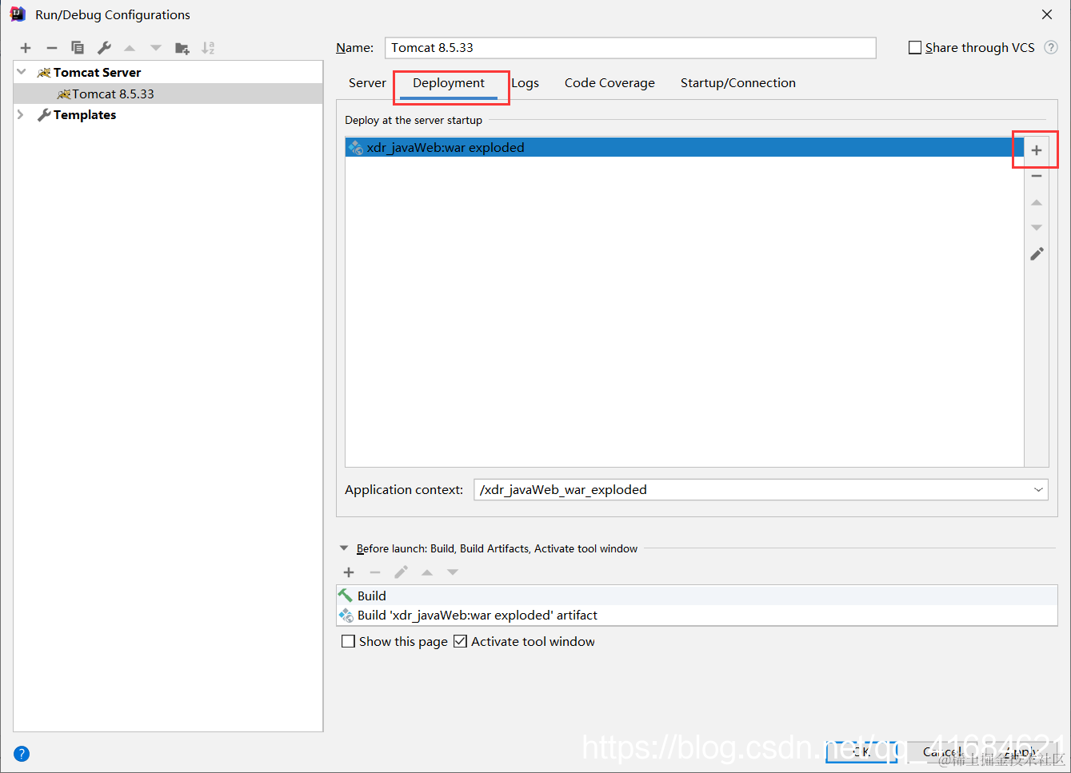
Task: Open Startup/Connection tab
Action: pos(738,82)
